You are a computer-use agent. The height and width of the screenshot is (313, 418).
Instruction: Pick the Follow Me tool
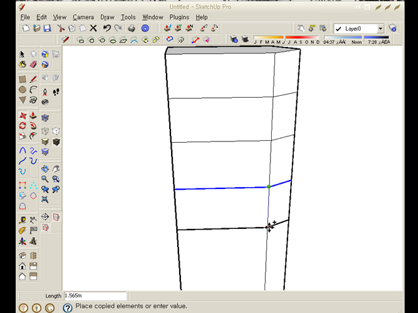[x=33, y=126]
